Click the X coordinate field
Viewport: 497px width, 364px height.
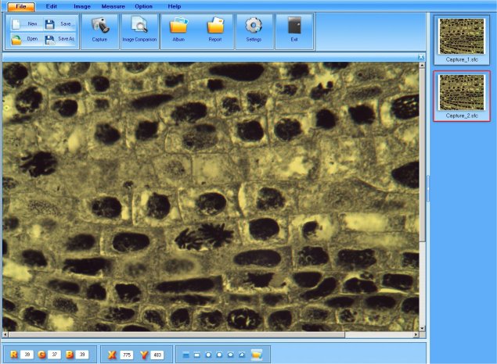pyautogui.click(x=127, y=355)
